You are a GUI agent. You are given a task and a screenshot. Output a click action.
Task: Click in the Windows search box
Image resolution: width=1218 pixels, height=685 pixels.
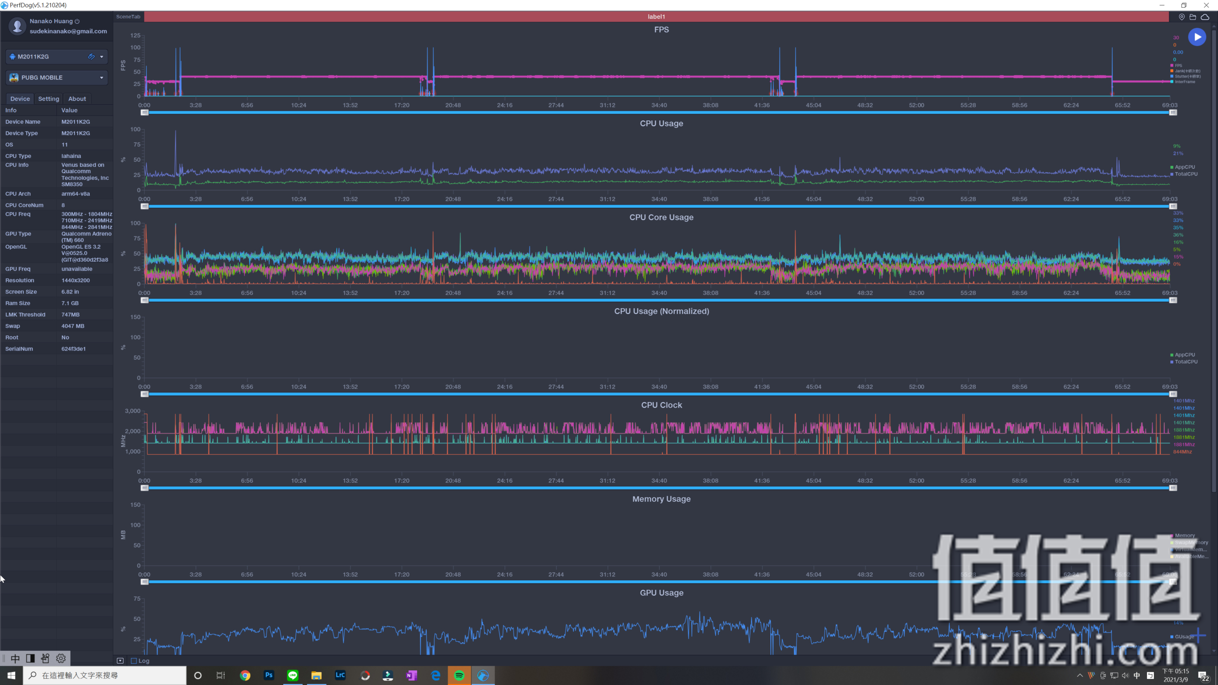pyautogui.click(x=105, y=675)
